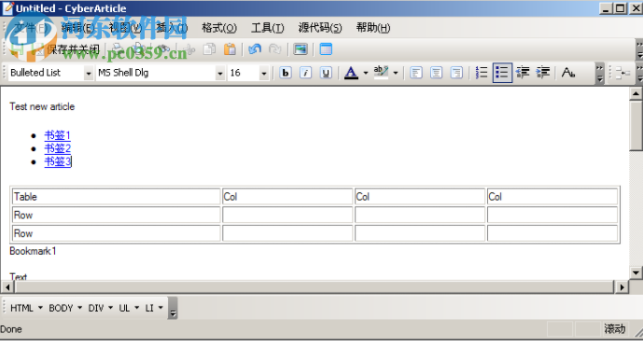Open the Help (帮助) menu
Screen dimensions: 643x346
[x=373, y=28]
